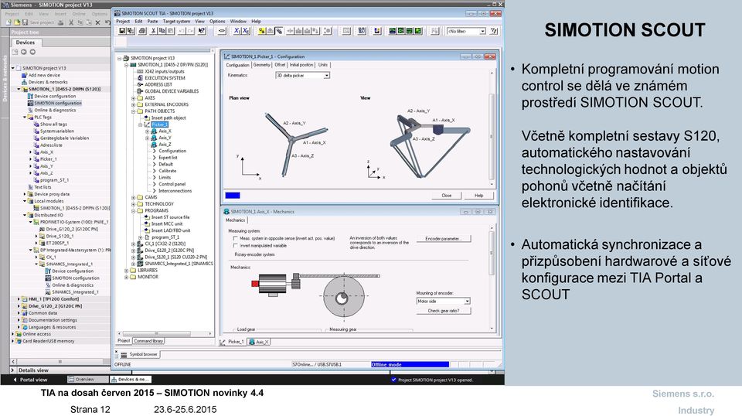Click the Copy icon in SCOUT toolbar
Viewport: 742px width, 416px height.
coord(162,31)
